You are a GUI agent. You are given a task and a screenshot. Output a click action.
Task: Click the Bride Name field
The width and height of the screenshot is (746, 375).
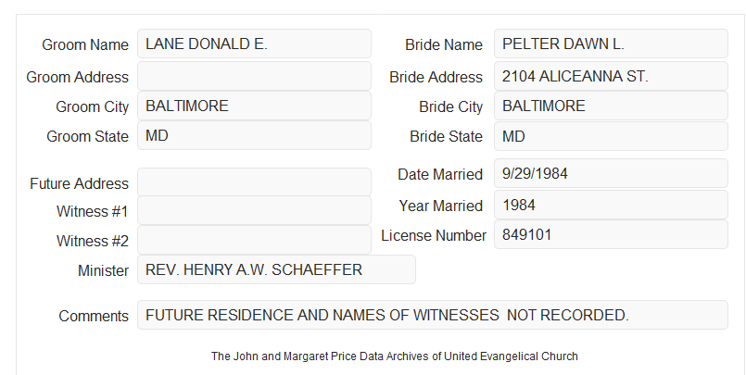click(x=611, y=44)
